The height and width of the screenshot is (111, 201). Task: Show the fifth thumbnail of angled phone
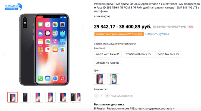coord(63,97)
